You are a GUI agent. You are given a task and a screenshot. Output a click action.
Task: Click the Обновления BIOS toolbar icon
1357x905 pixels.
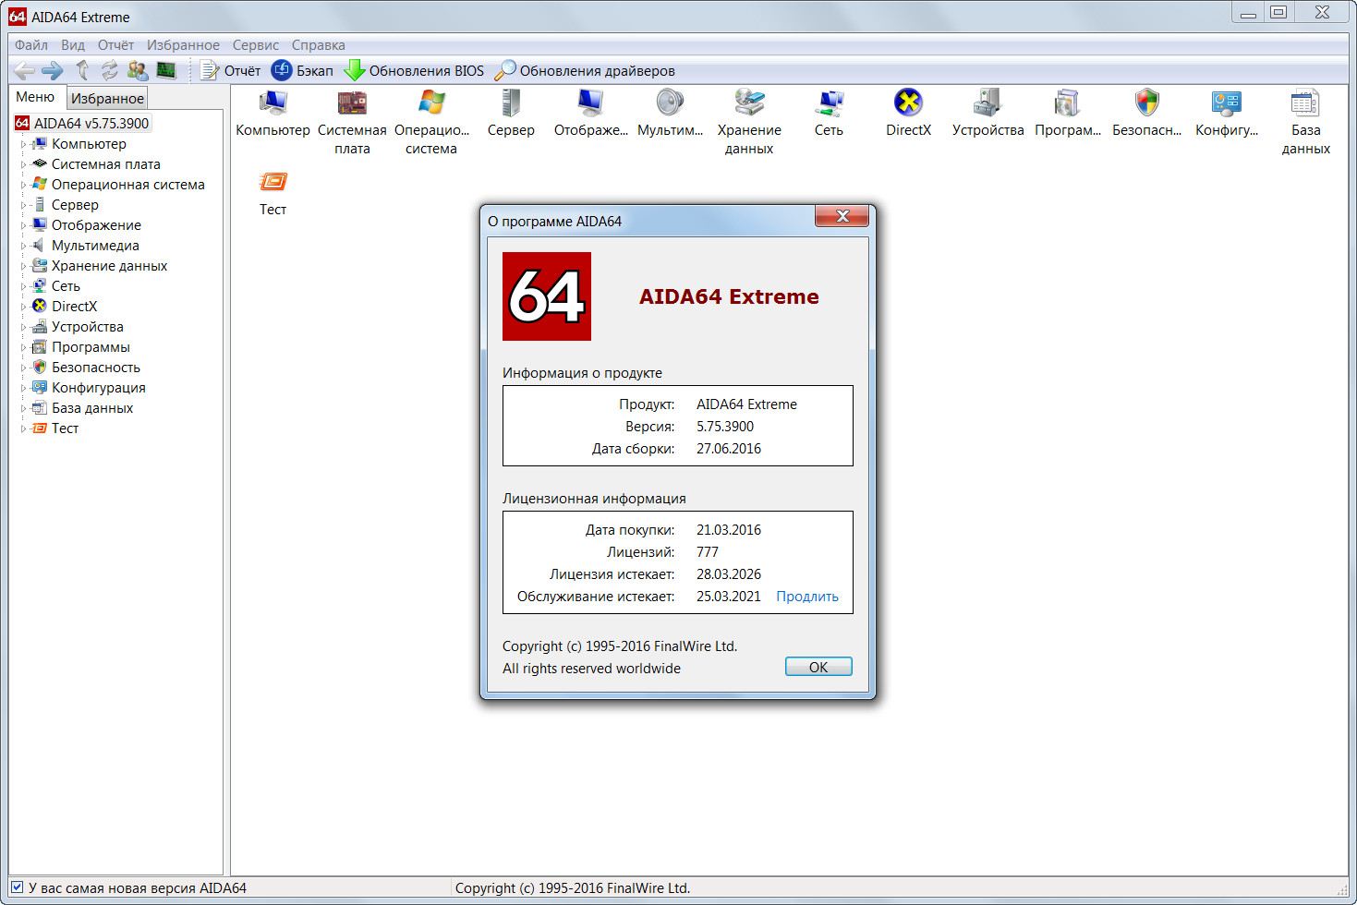pyautogui.click(x=355, y=71)
